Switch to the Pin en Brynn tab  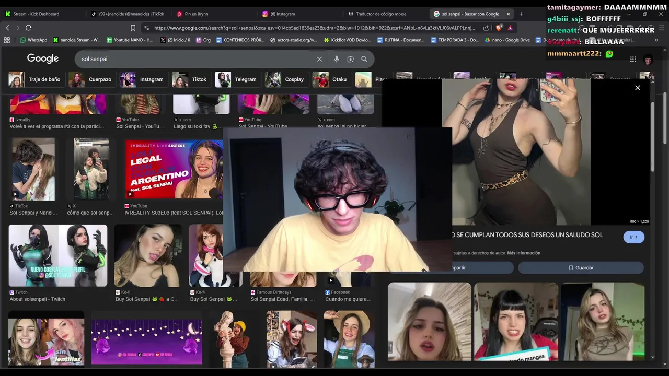(x=213, y=14)
